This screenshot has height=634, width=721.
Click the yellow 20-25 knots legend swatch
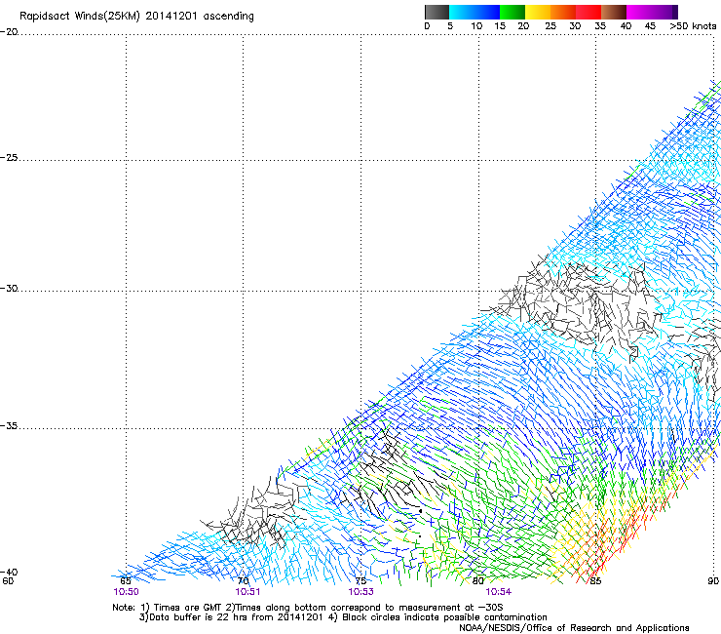(538, 12)
